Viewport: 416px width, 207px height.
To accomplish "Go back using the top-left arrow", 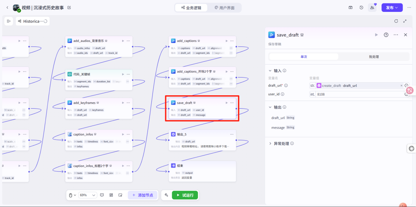I will [x=7, y=8].
